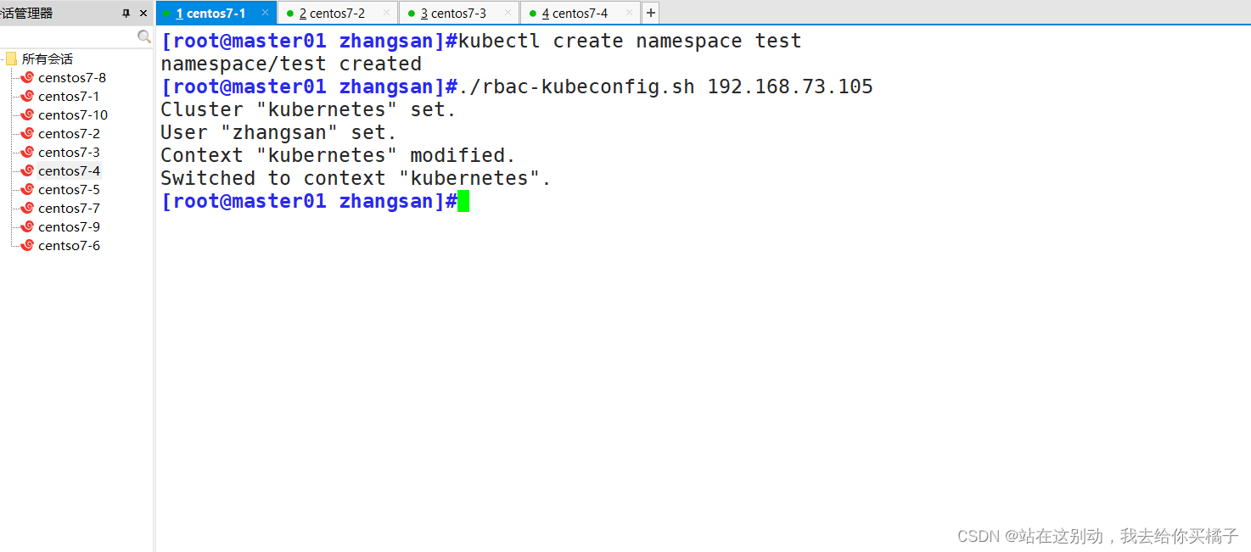Click the green status dot on centos7-3 tab
Screen dimensions: 1251x552
(x=412, y=14)
